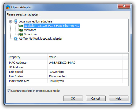Close the Open Adapter window
137x110 pixels.
124,6
